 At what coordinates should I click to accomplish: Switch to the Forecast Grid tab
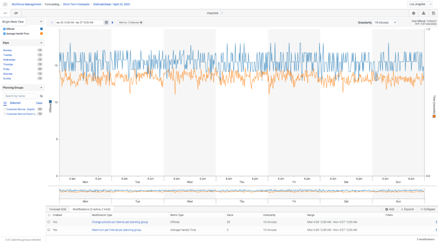tap(57, 209)
